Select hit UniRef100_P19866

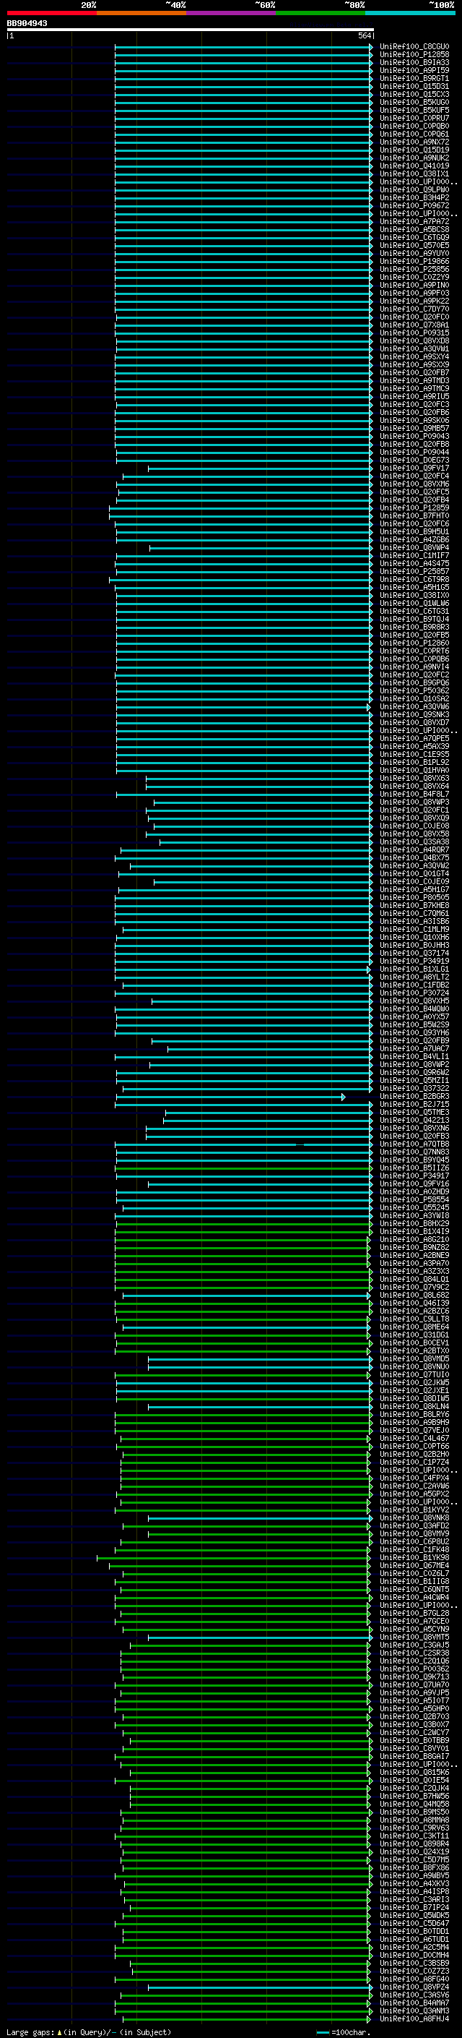[414, 261]
